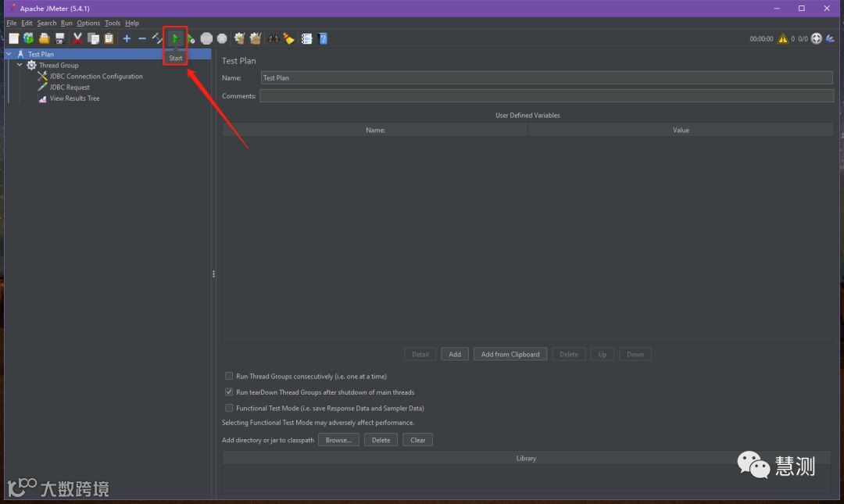The image size is (844, 504).
Task: Enable Functional Test Mode checkbox
Action: coord(229,408)
